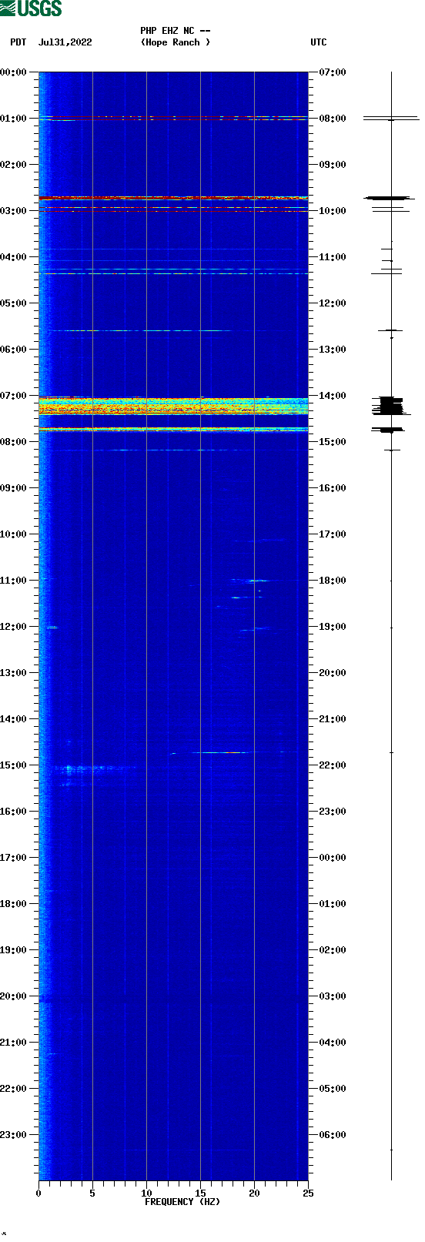This screenshot has height=1242, width=425.
Task: Click the cyan event line just before 08:00 PDT
Action: 173,429
